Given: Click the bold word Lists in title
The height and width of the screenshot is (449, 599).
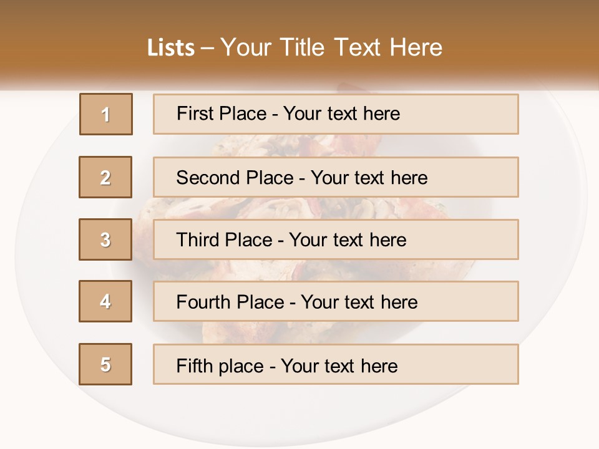Looking at the screenshot, I should (170, 48).
